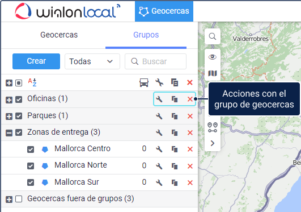Expand the Parques group

[x=9, y=117]
